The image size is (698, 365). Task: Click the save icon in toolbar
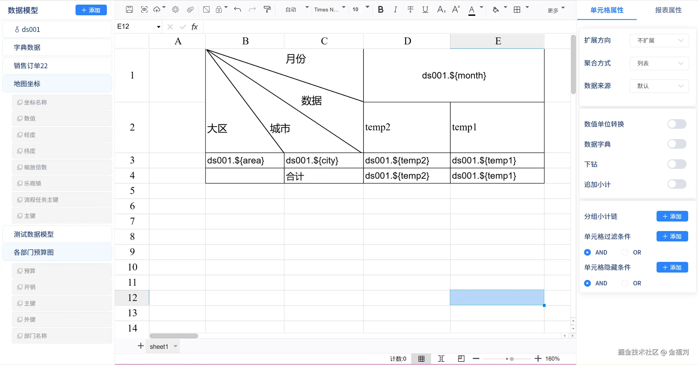[129, 10]
